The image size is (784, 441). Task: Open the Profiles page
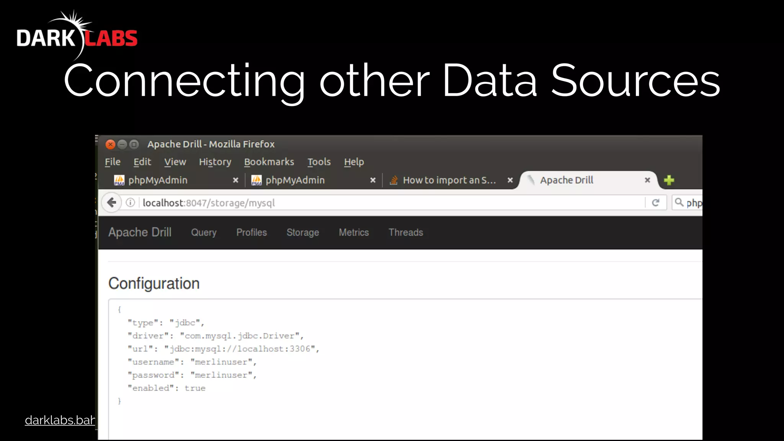pyautogui.click(x=252, y=232)
